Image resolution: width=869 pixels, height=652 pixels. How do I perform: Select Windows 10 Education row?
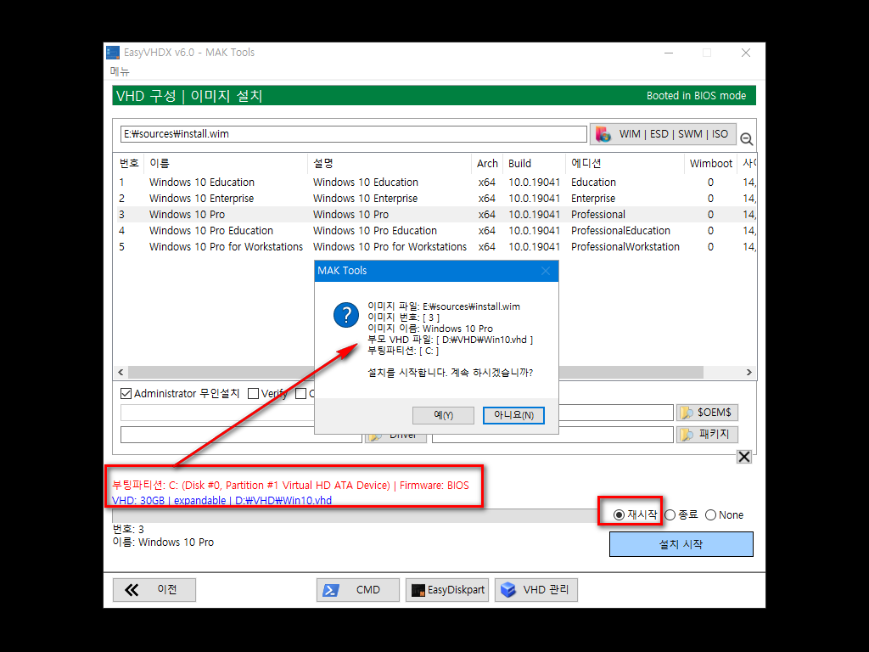pyautogui.click(x=435, y=183)
